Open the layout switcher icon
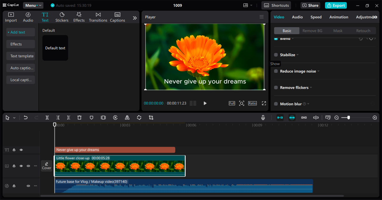This screenshot has width=382, height=200. [246, 5]
